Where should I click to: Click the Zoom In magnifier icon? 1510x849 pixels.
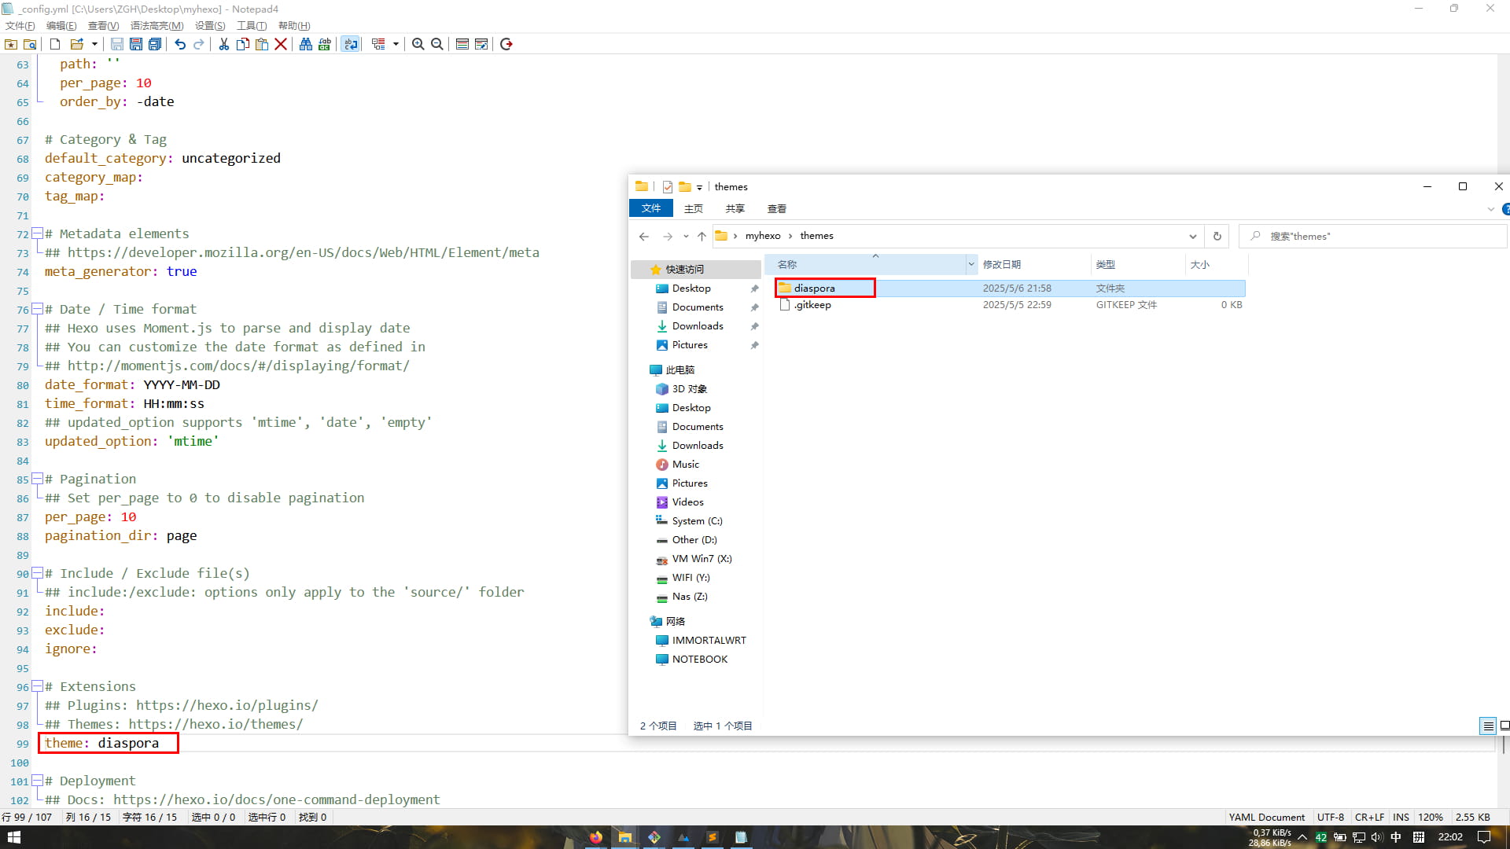(x=418, y=44)
